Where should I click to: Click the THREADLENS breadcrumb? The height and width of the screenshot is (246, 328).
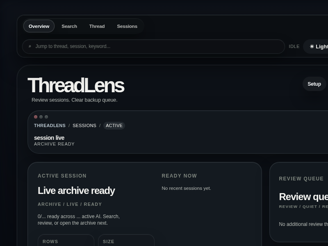pos(50,125)
